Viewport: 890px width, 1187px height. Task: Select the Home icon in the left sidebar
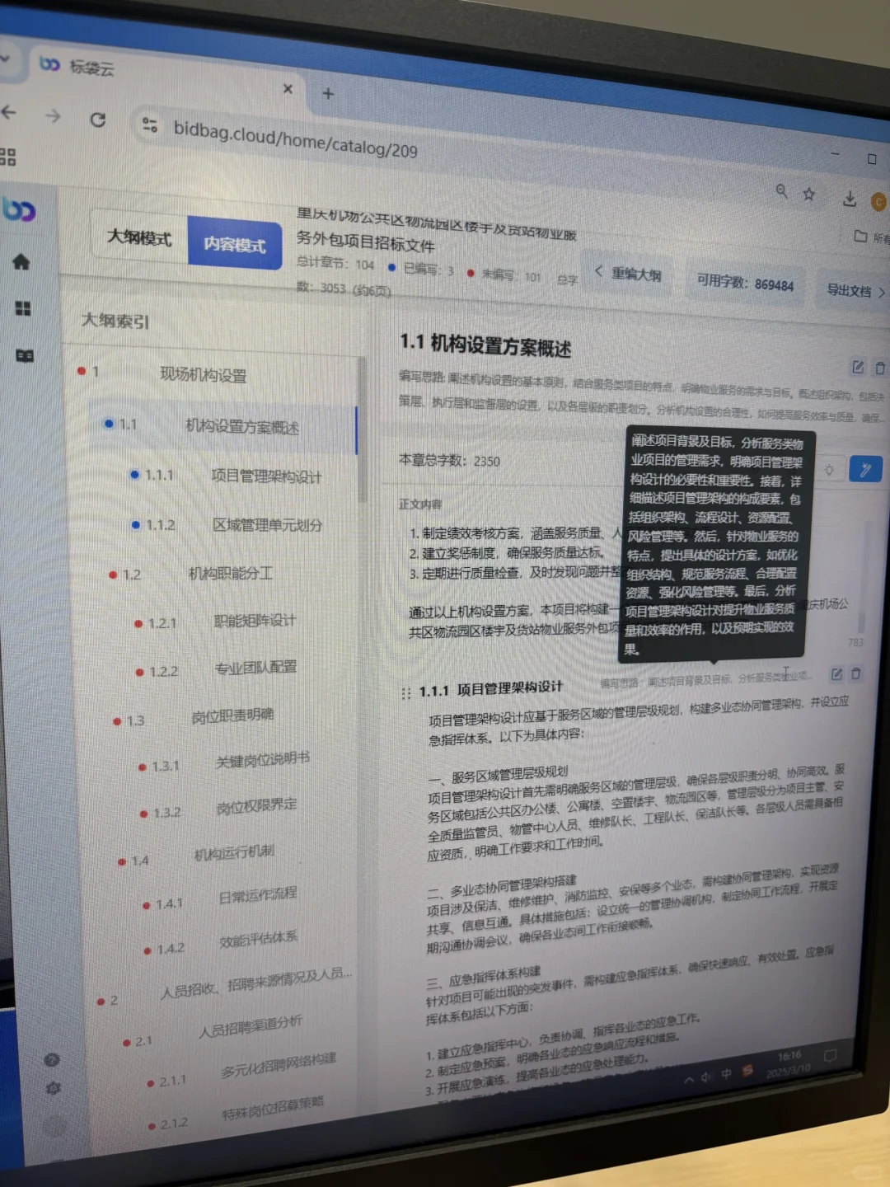(x=21, y=261)
